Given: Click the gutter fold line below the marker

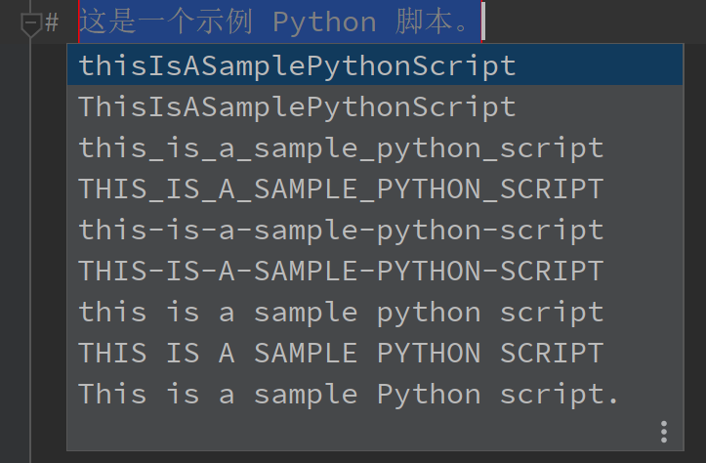Looking at the screenshot, I should 31,244.
